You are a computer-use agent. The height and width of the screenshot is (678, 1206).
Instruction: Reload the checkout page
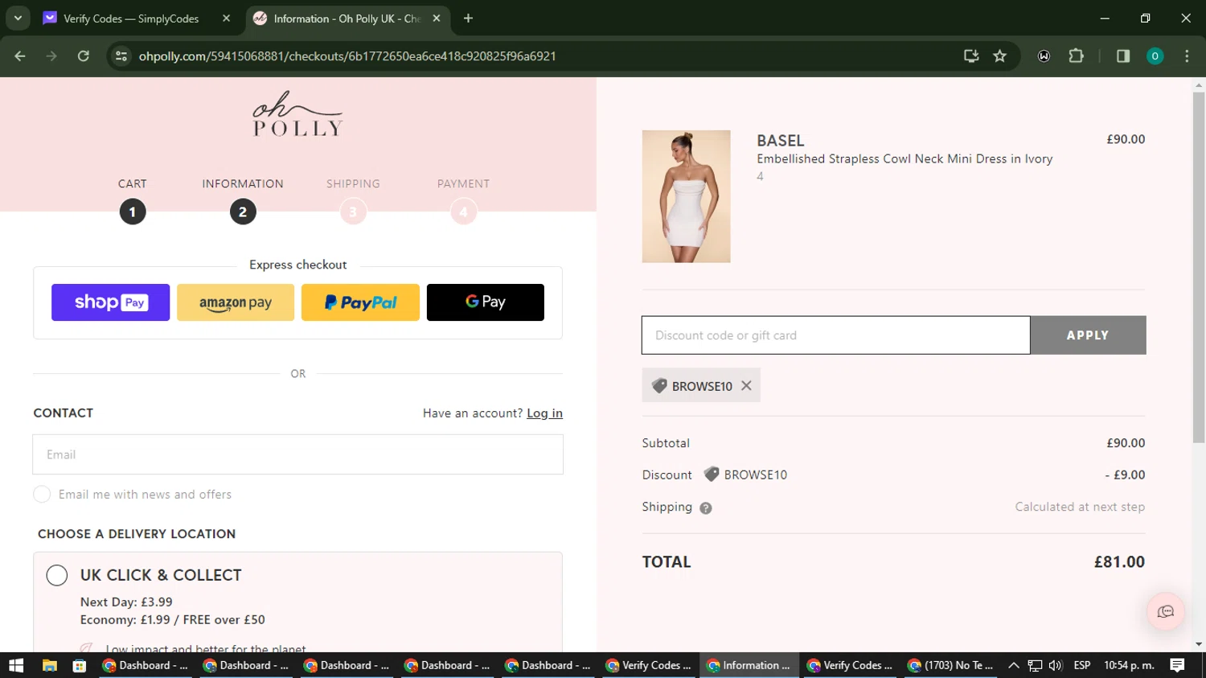(x=83, y=56)
